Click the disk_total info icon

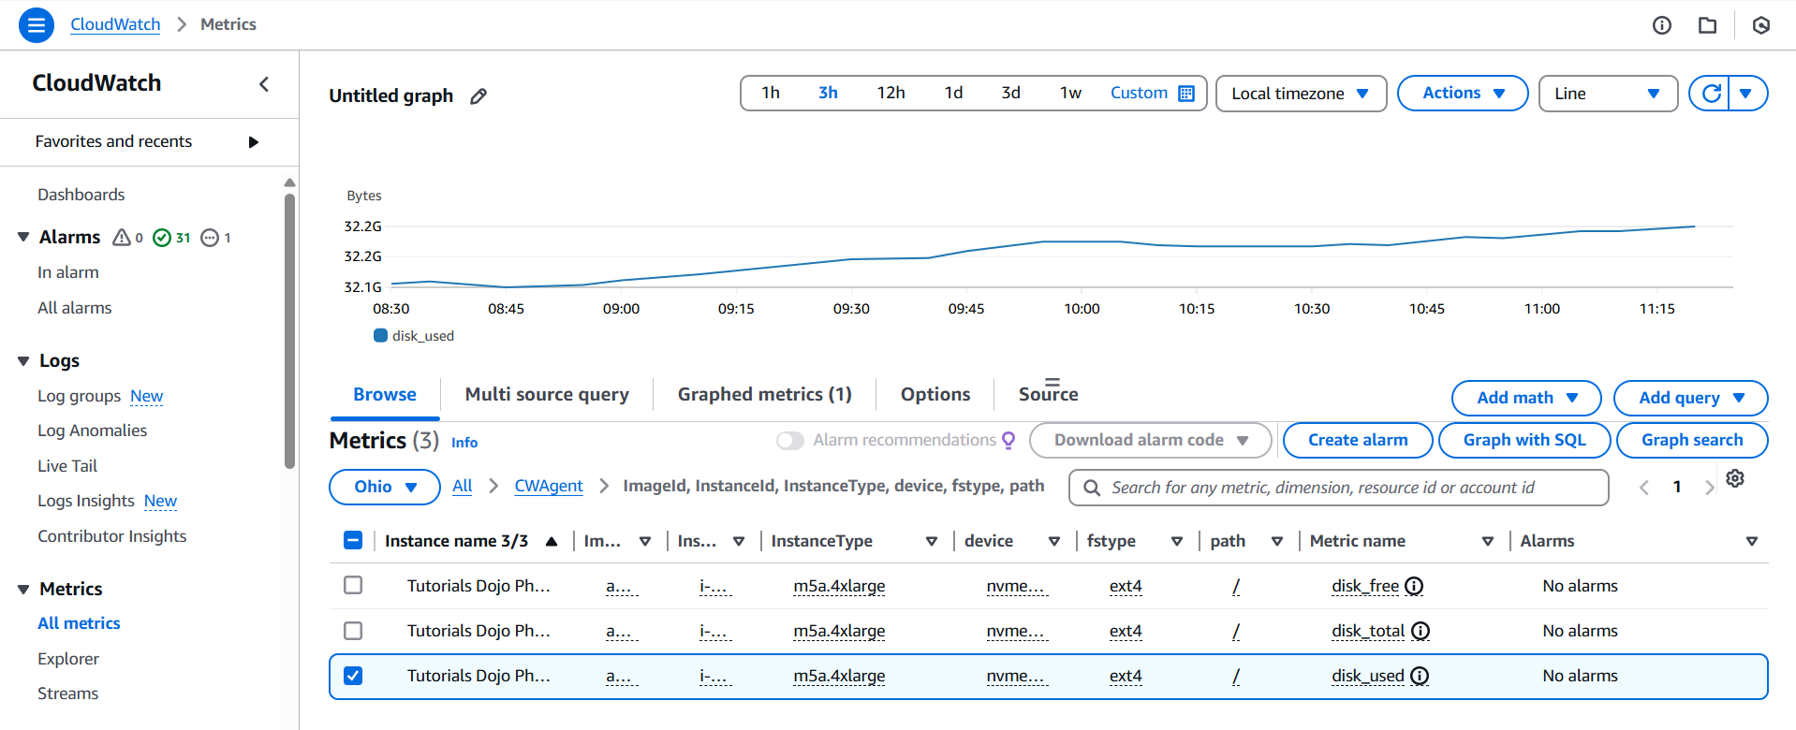[1421, 631]
